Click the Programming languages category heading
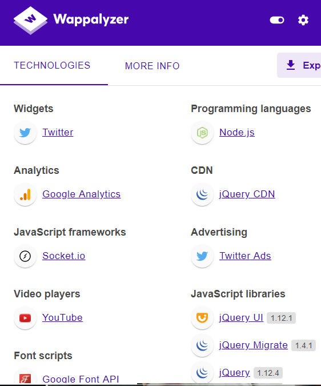 [x=251, y=109]
